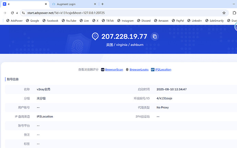Open the SaleSmartly bookmark
237x148 pixels.
click(214, 21)
